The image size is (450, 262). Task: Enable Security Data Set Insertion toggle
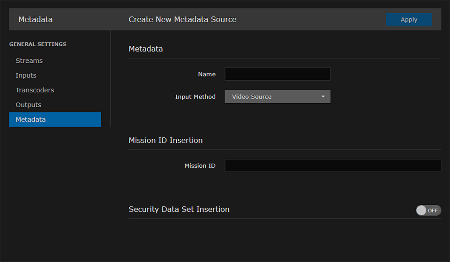point(428,210)
